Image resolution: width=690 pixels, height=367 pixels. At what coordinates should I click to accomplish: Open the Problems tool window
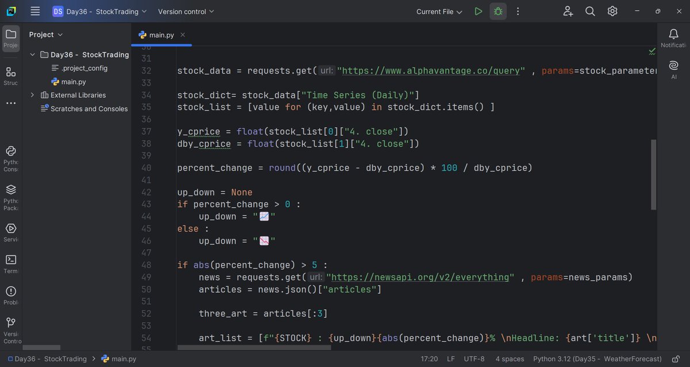[x=11, y=295]
